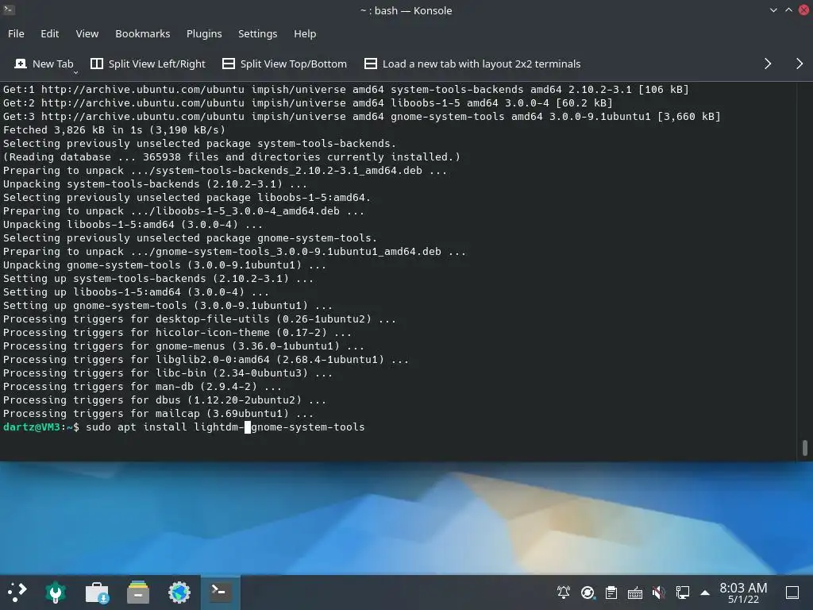Open the green wrench settings app
The image size is (813, 610).
(x=56, y=593)
